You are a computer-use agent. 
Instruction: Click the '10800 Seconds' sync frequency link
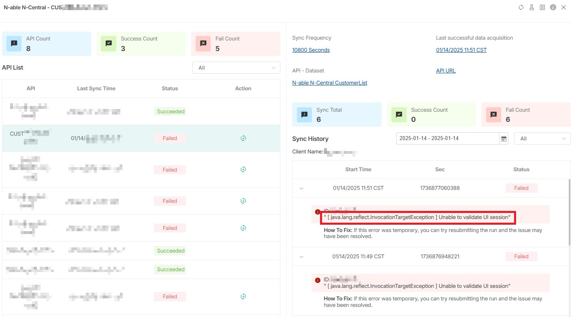tap(311, 50)
